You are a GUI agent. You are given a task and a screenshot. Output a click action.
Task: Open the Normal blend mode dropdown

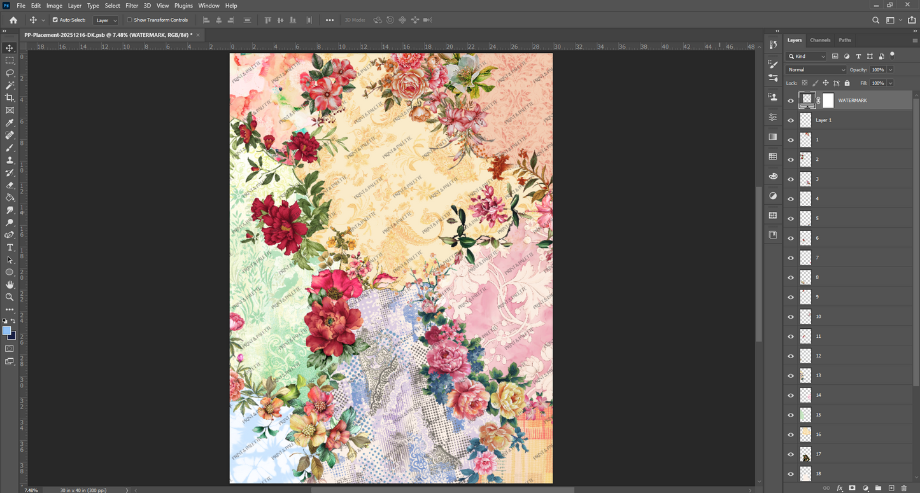pos(816,70)
